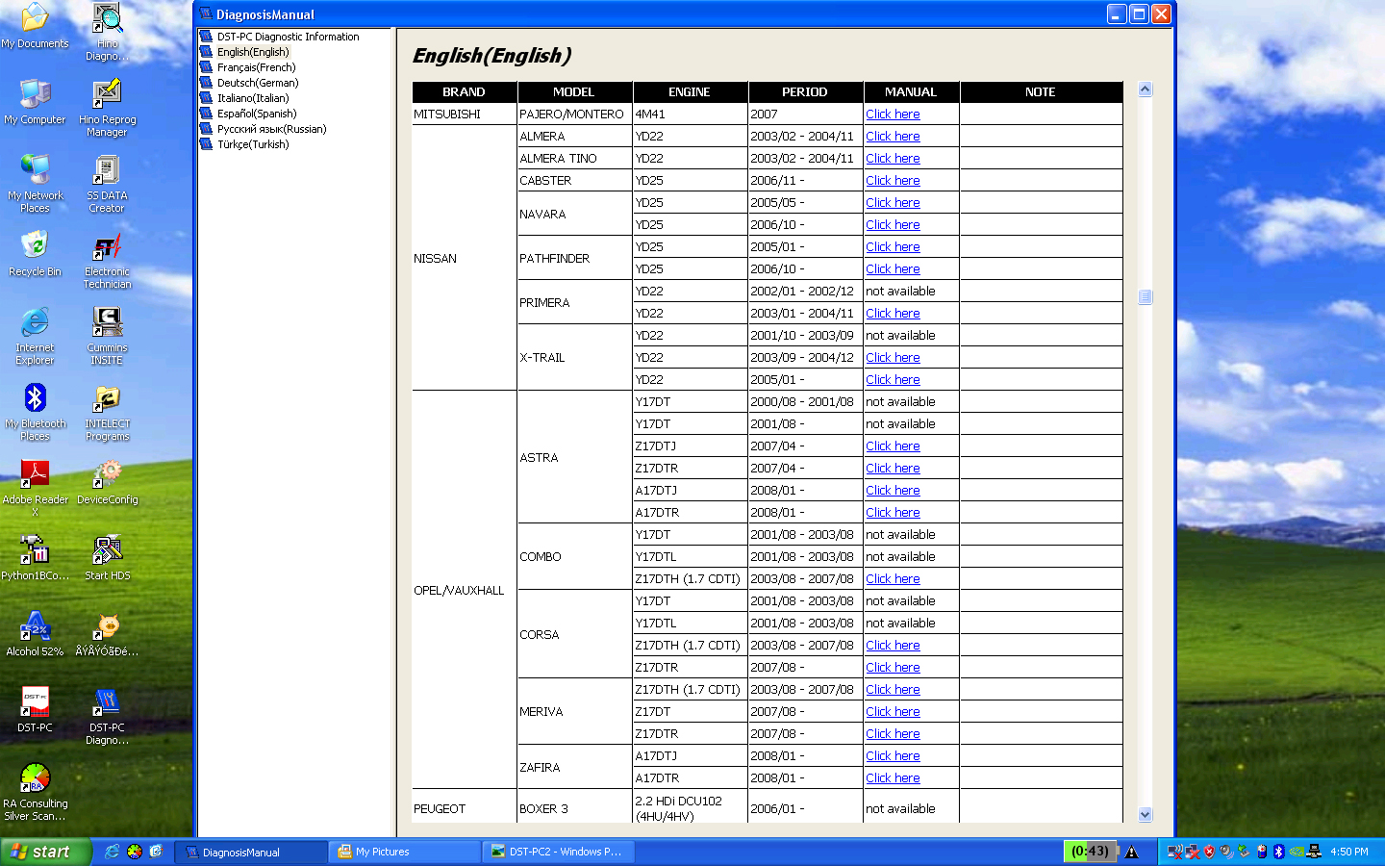Open Internet Explorer desktop icon
The width and height of the screenshot is (1385, 866).
click(x=35, y=336)
